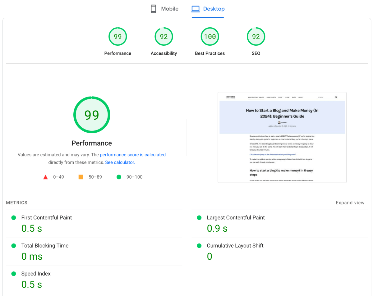Click the green circle for Cumulative Layout Shift
Screen dimensions: 373x296
pos(199,246)
